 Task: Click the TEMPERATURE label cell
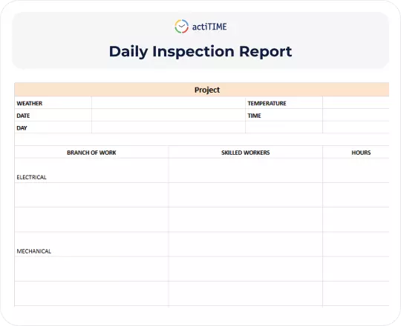coord(284,103)
